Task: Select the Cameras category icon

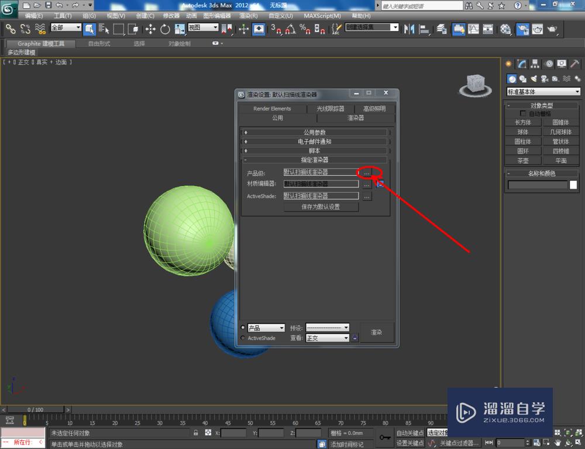Action: pos(545,79)
